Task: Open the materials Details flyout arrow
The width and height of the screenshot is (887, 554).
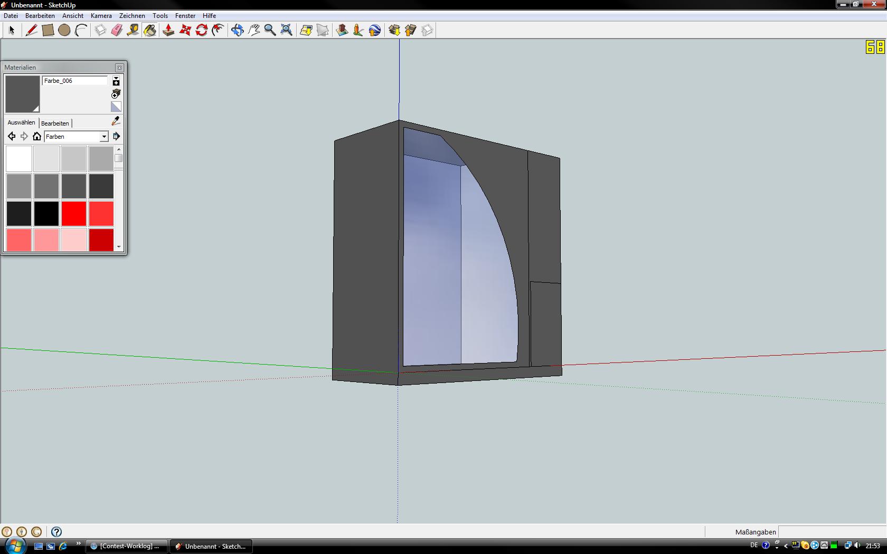Action: pyautogui.click(x=116, y=137)
